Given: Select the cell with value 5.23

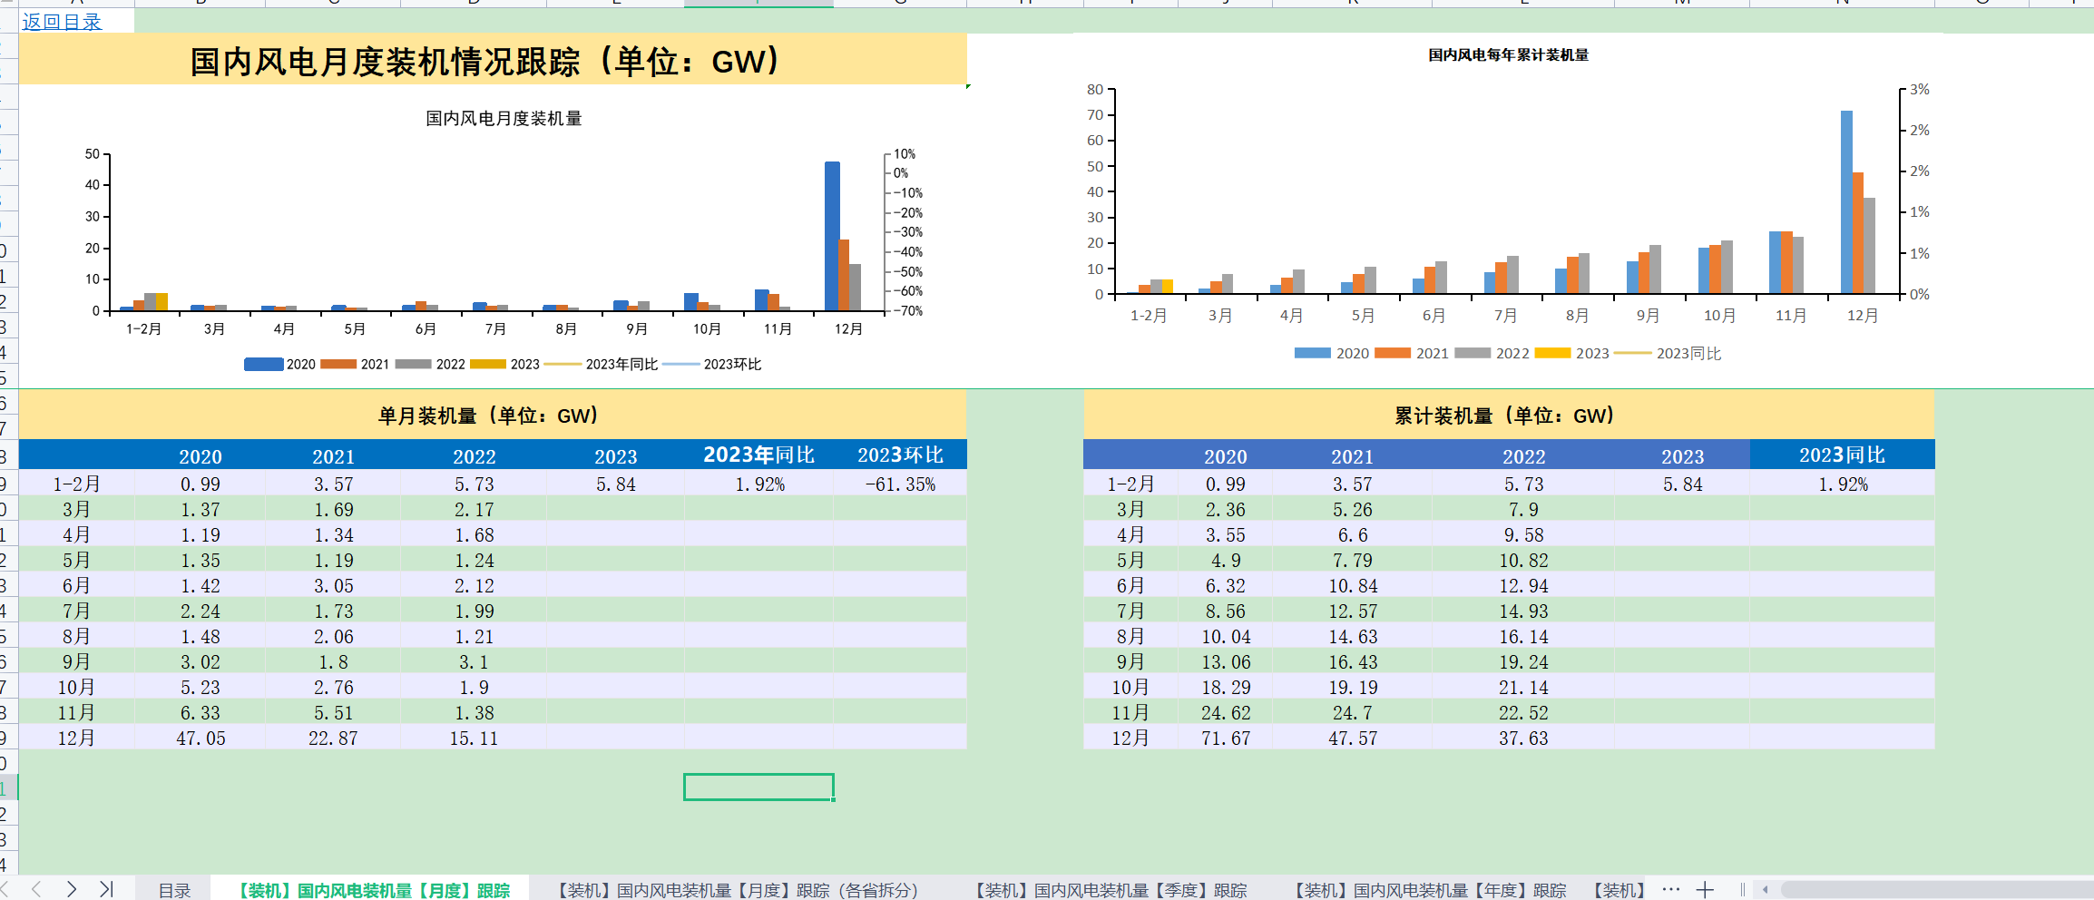Looking at the screenshot, I should click(201, 688).
